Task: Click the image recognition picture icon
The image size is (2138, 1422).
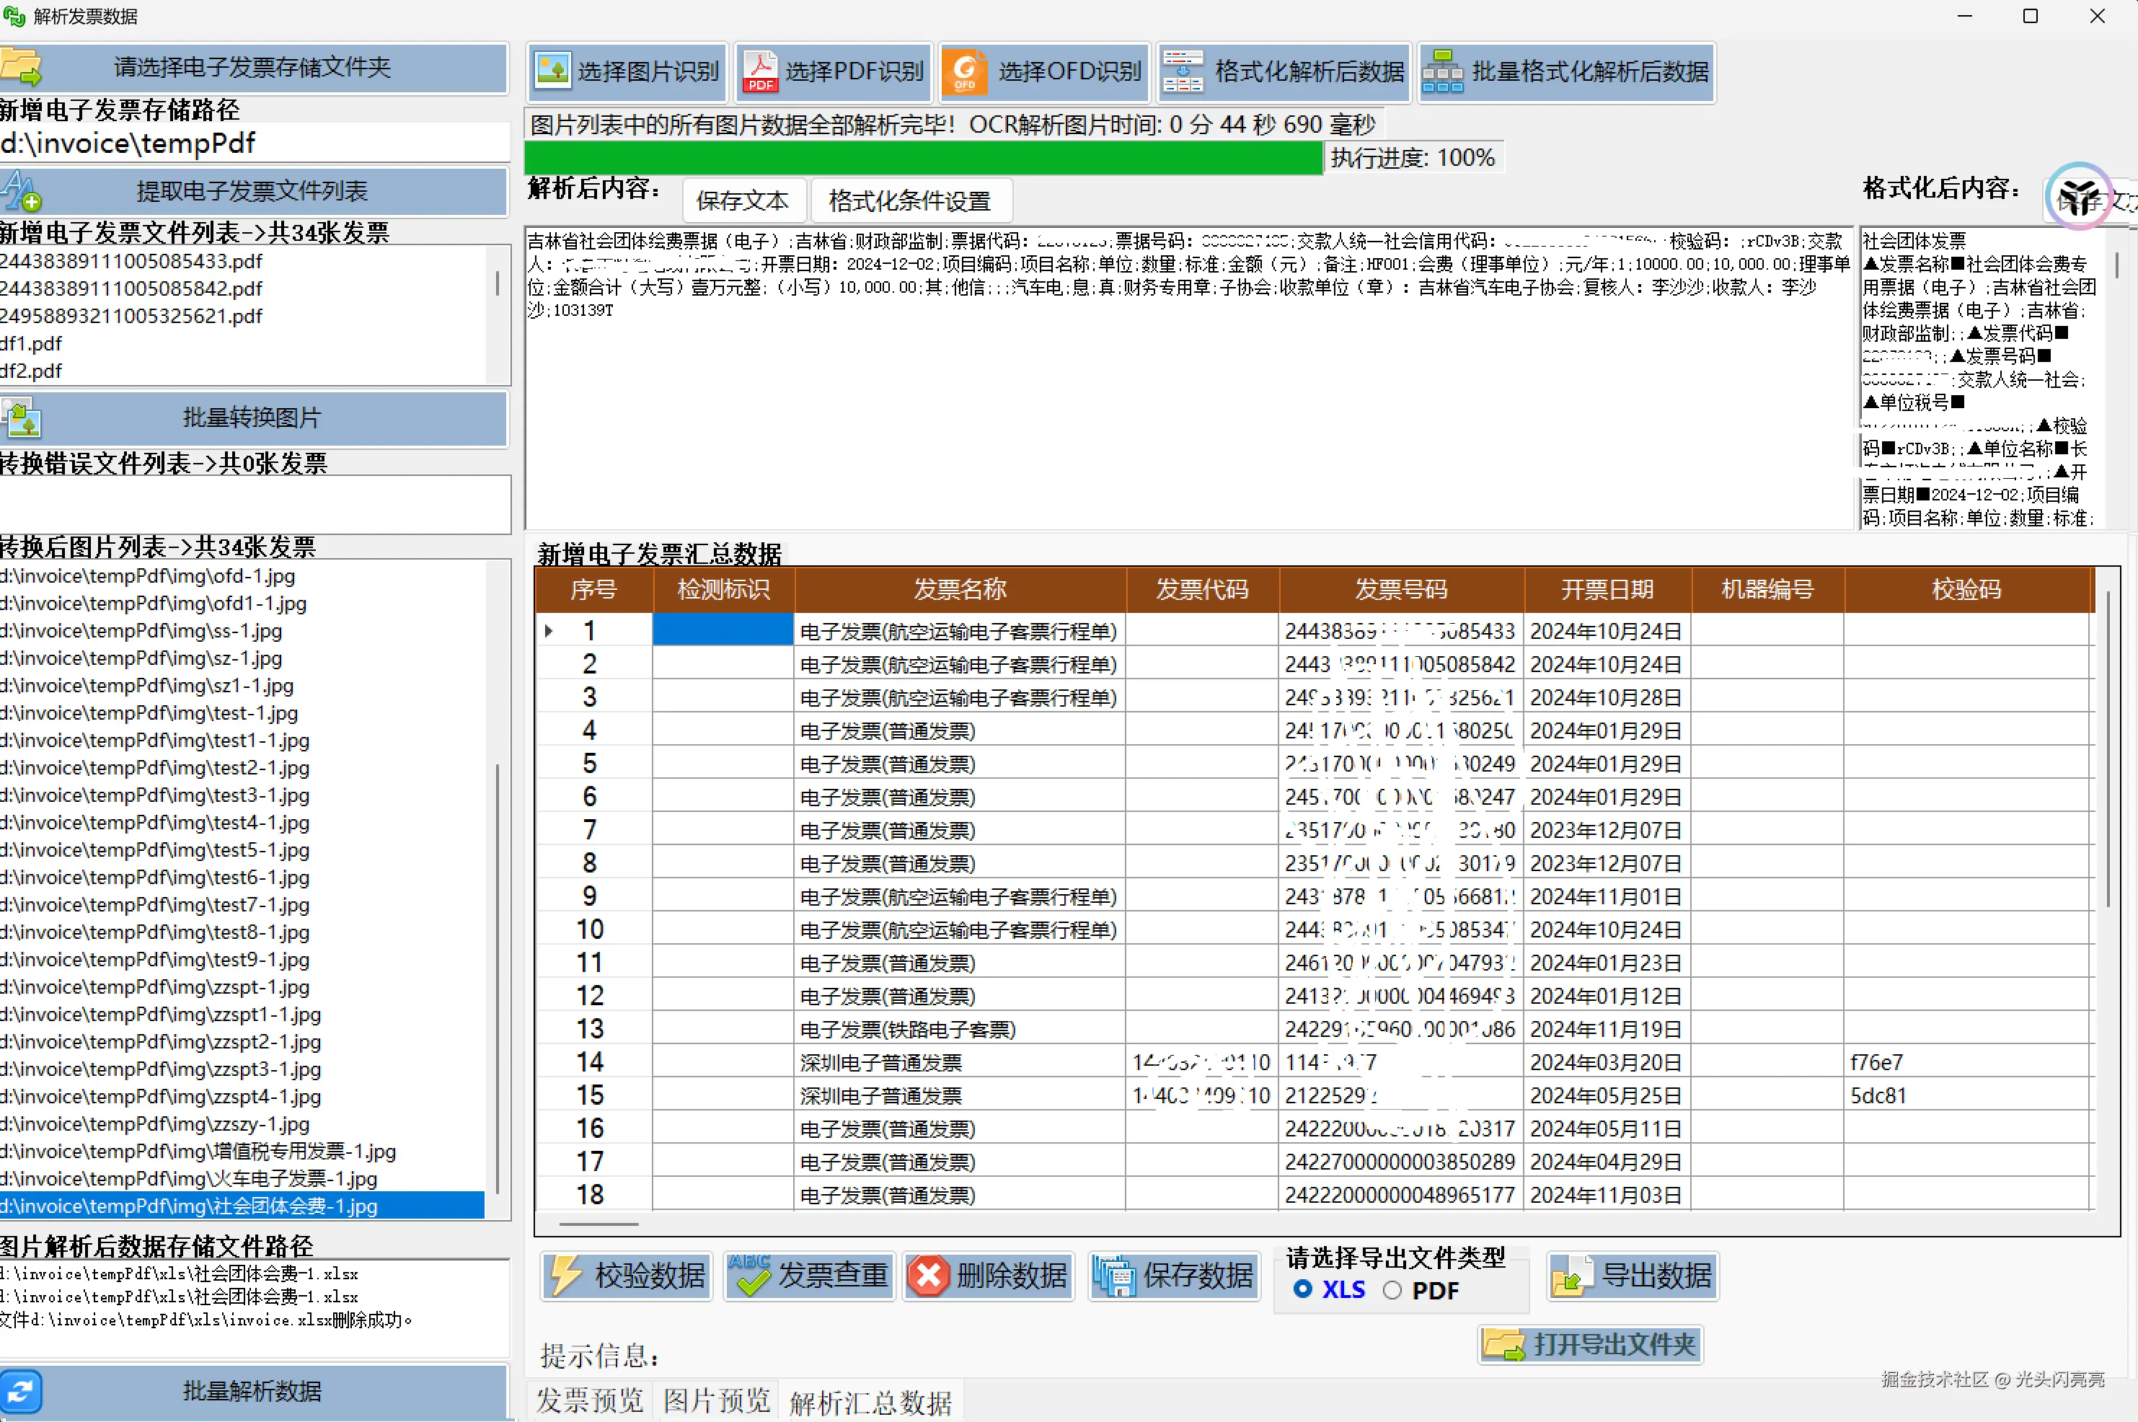Action: pos(552,71)
